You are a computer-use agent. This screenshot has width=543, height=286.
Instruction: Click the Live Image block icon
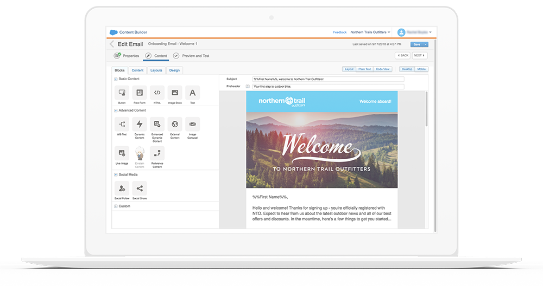122,153
